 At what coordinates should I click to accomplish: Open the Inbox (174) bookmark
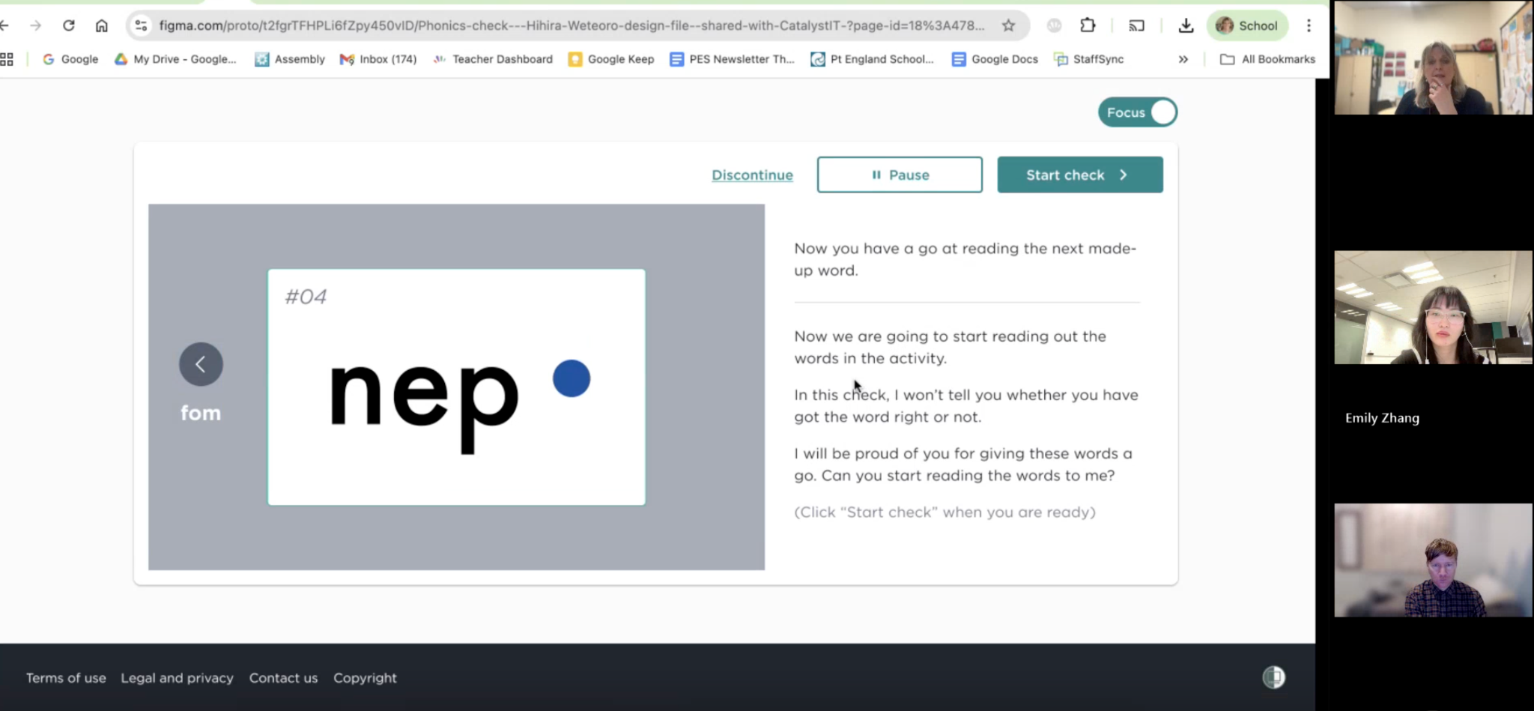tap(378, 59)
